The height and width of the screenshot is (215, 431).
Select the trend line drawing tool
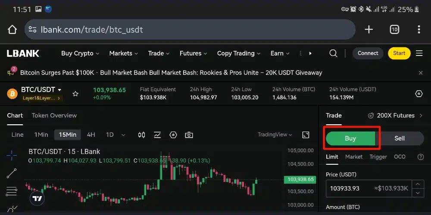12,173
